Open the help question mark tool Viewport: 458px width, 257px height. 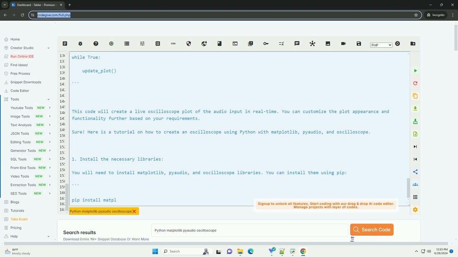pos(96,44)
